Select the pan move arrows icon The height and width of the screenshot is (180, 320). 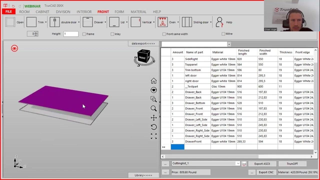point(153,117)
